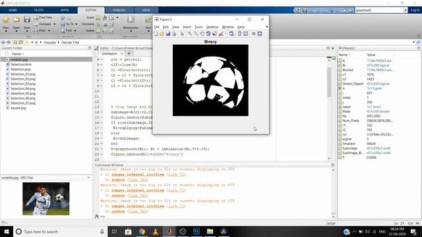Open Window menu in Figure 3 window
The width and height of the screenshot is (422, 237).
pos(227,27)
